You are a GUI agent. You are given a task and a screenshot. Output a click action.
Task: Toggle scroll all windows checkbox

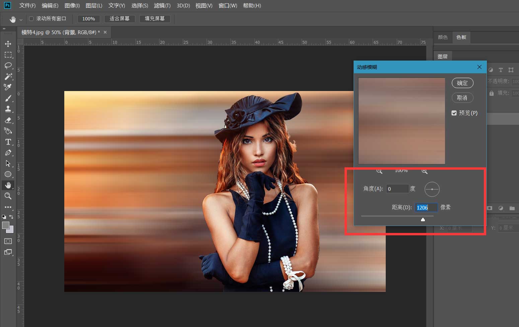pos(31,19)
